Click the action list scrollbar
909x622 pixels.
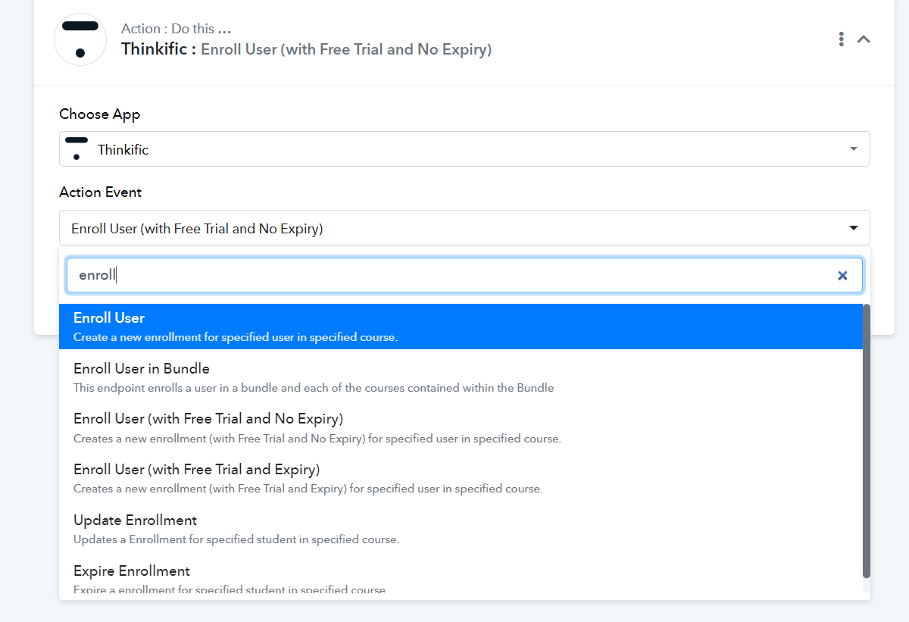coord(867,441)
